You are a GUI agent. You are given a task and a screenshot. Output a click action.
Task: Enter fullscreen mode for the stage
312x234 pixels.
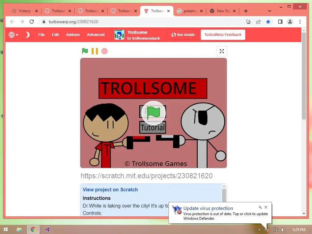pyautogui.click(x=222, y=51)
